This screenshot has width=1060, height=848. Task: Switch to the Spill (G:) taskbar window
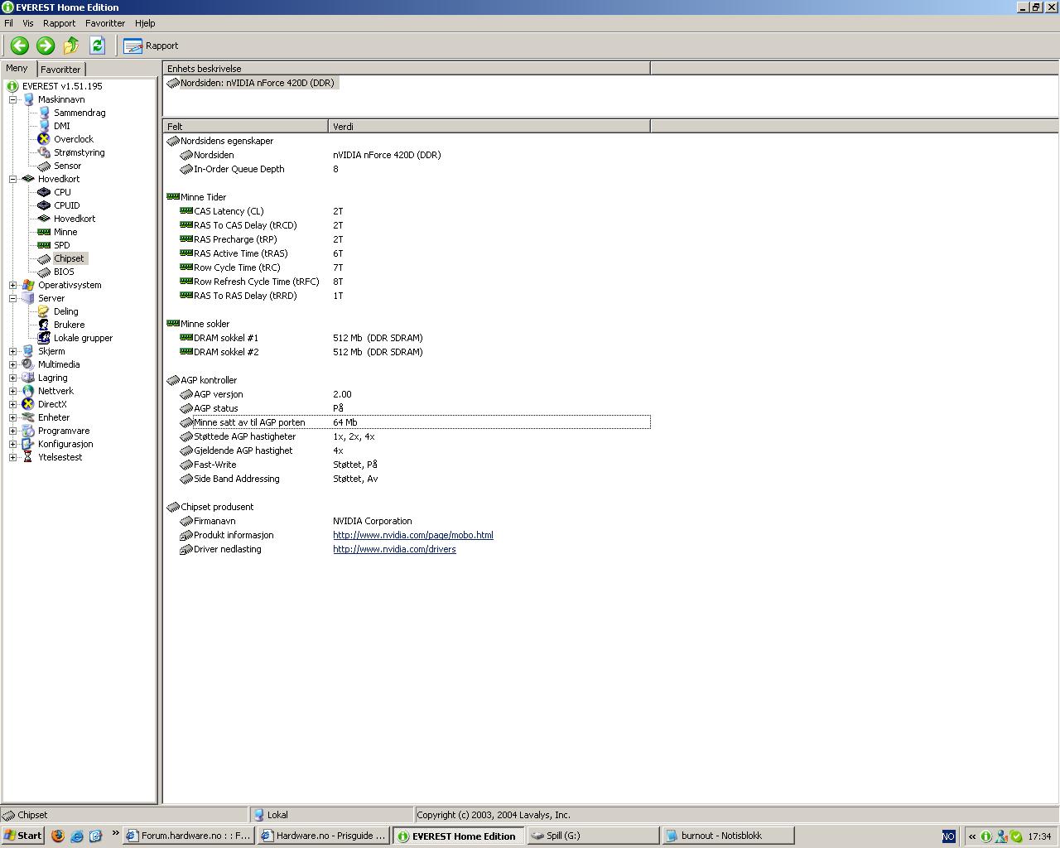tap(593, 836)
